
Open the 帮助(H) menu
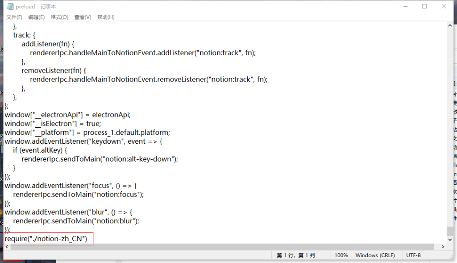tap(106, 17)
